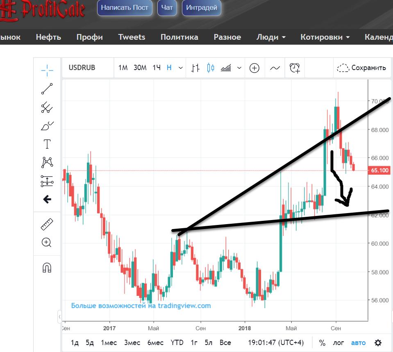
Task: Open the indicators menu
Action: point(275,68)
